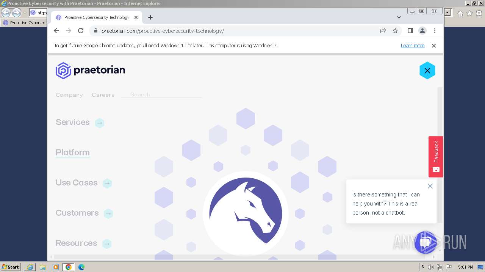Show hidden tray icons arrow
This screenshot has height=272, width=485.
coord(422,267)
